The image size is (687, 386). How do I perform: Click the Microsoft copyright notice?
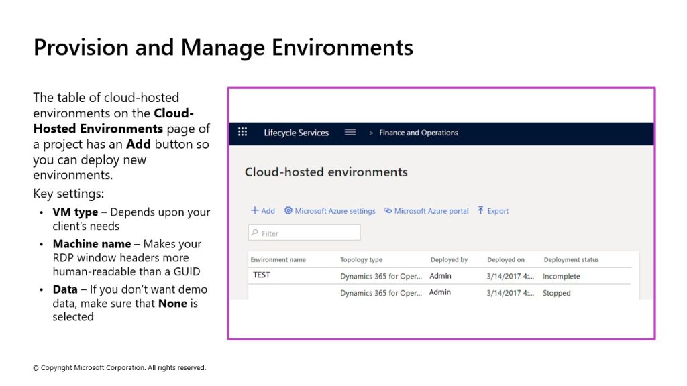(119, 368)
